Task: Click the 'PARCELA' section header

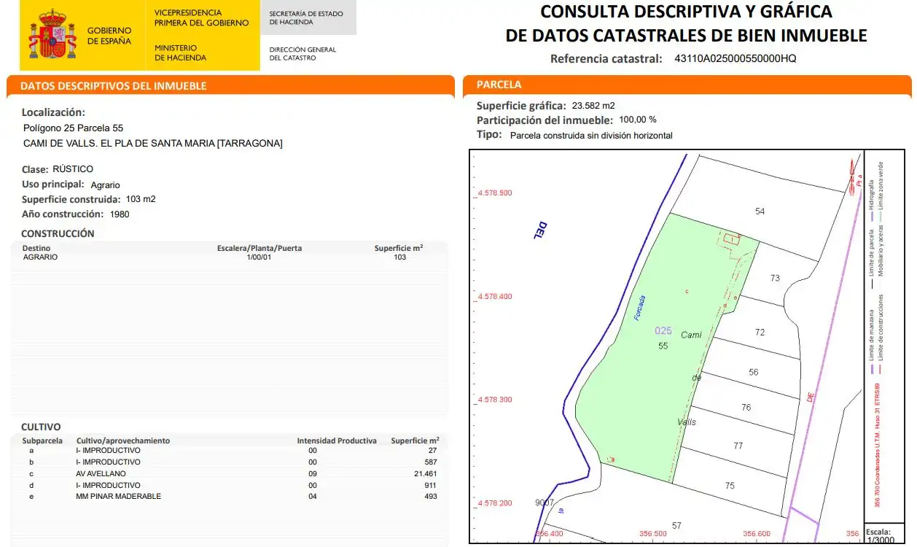Action: 499,85
